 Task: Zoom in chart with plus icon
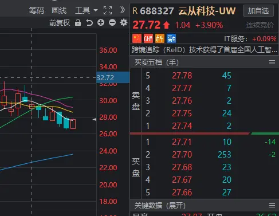101,22
